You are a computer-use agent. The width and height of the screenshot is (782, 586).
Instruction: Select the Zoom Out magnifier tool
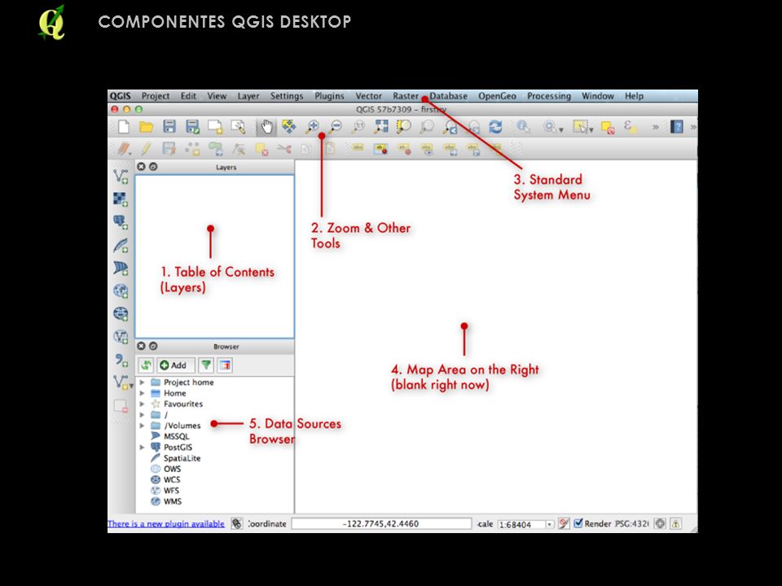(x=336, y=127)
